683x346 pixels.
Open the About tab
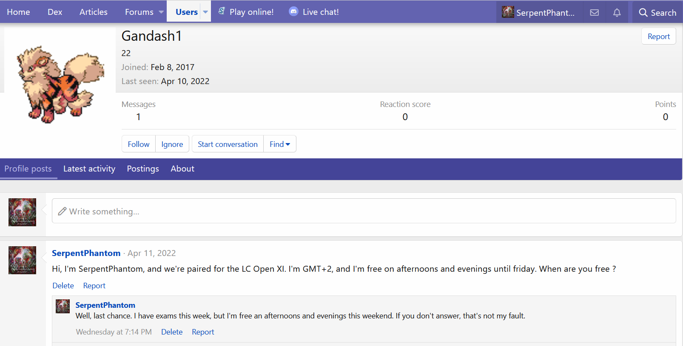[x=182, y=169]
